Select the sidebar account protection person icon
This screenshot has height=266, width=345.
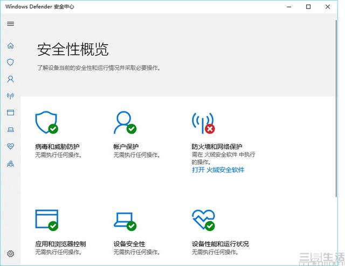(11, 79)
